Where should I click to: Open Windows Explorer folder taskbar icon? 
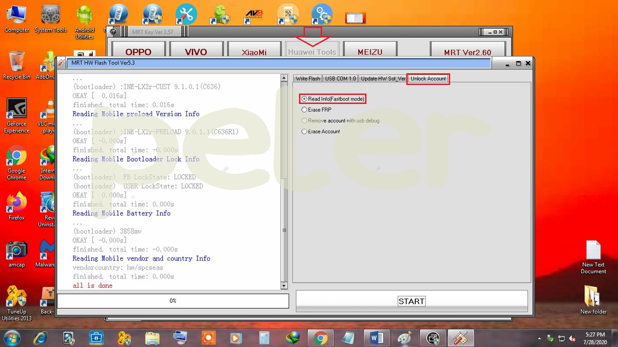[x=152, y=337]
